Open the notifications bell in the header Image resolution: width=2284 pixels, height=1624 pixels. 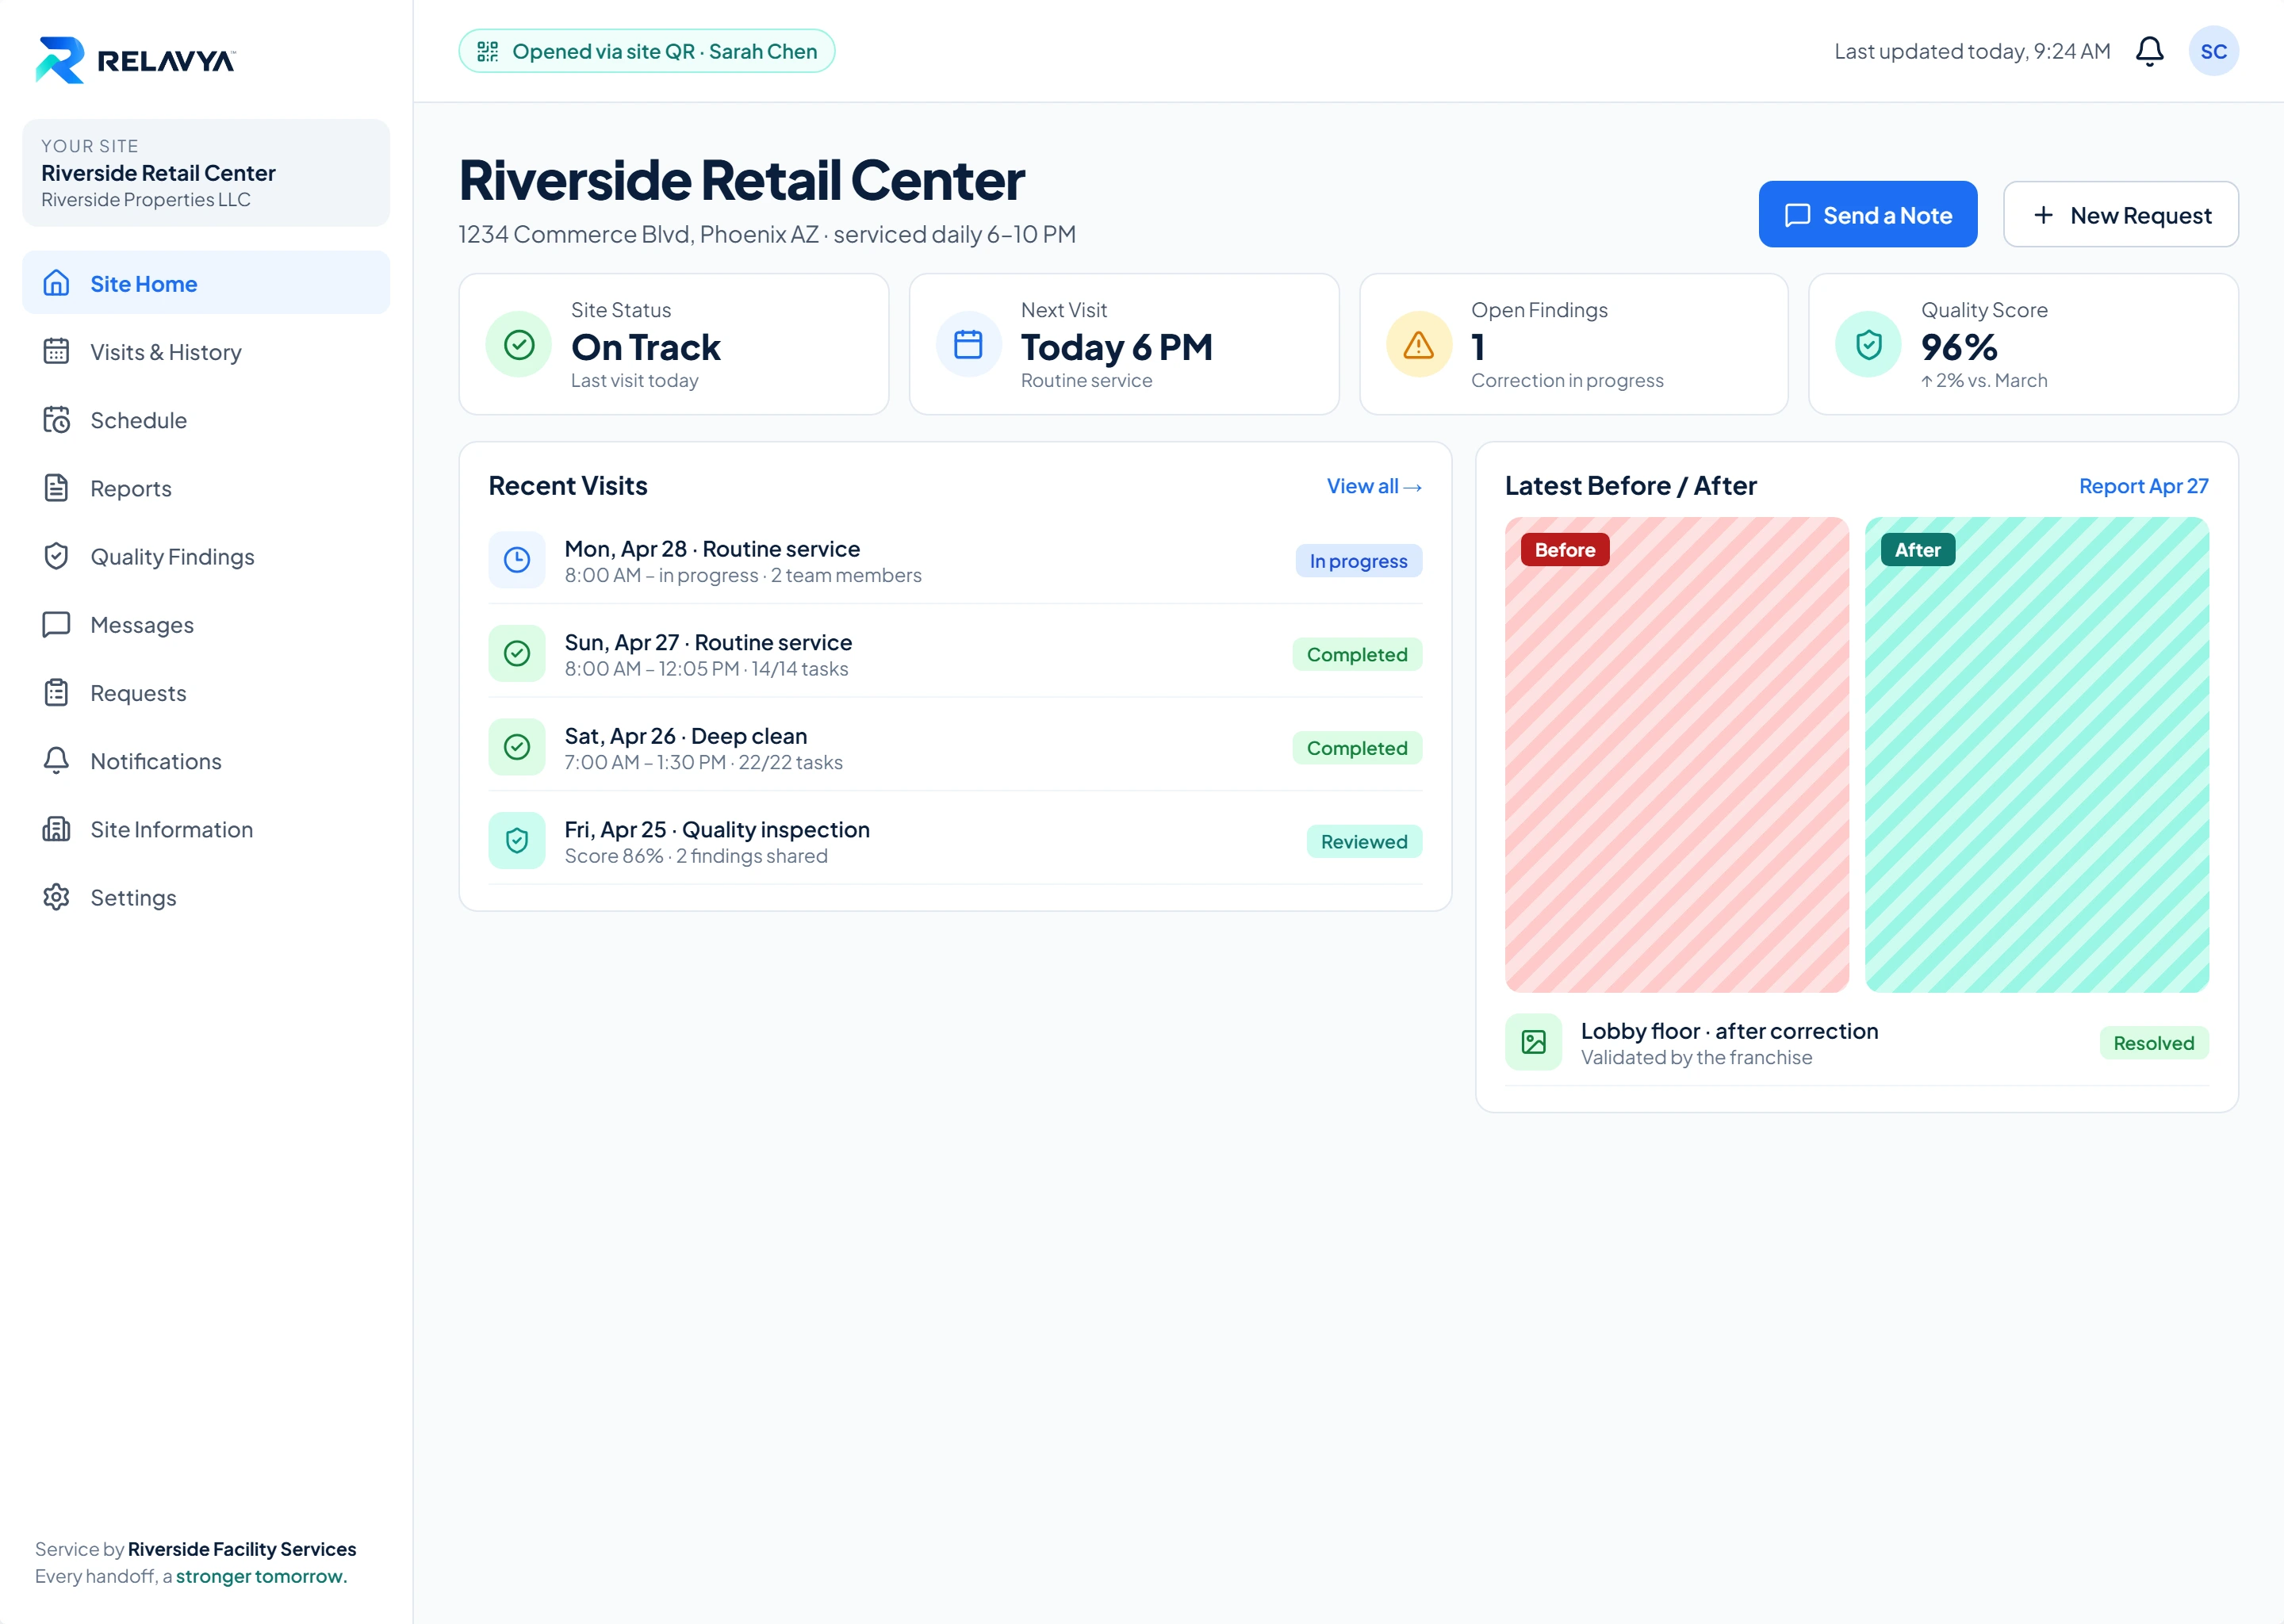2149,51
